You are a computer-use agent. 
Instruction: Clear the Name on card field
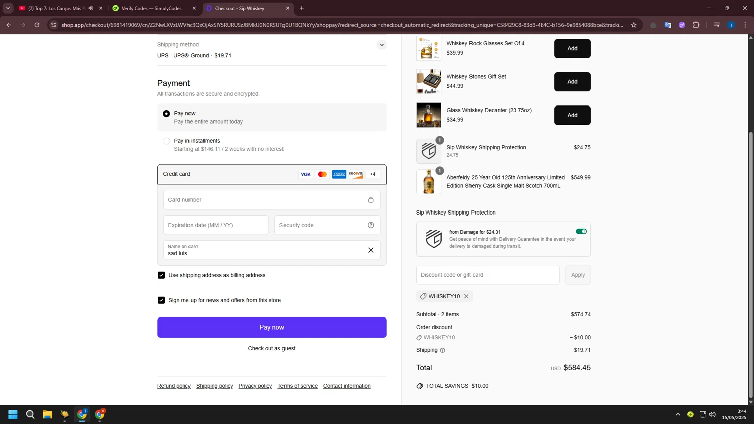[x=371, y=250]
